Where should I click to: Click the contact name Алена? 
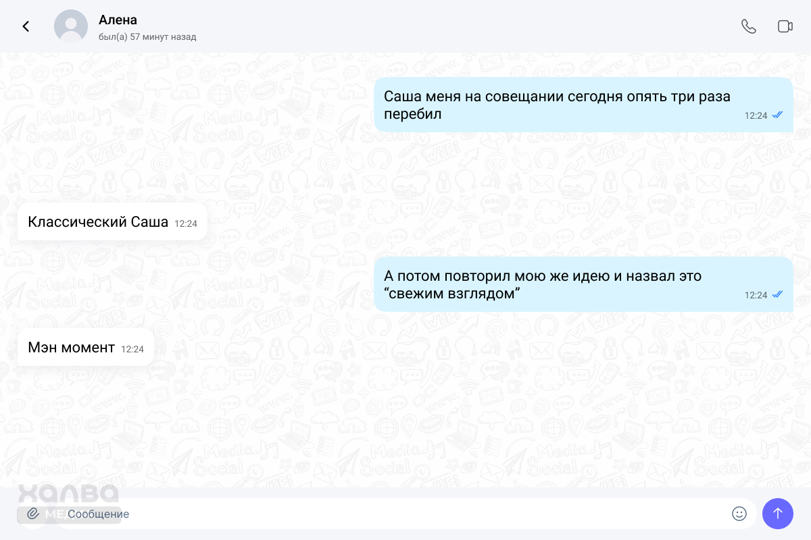tap(118, 20)
